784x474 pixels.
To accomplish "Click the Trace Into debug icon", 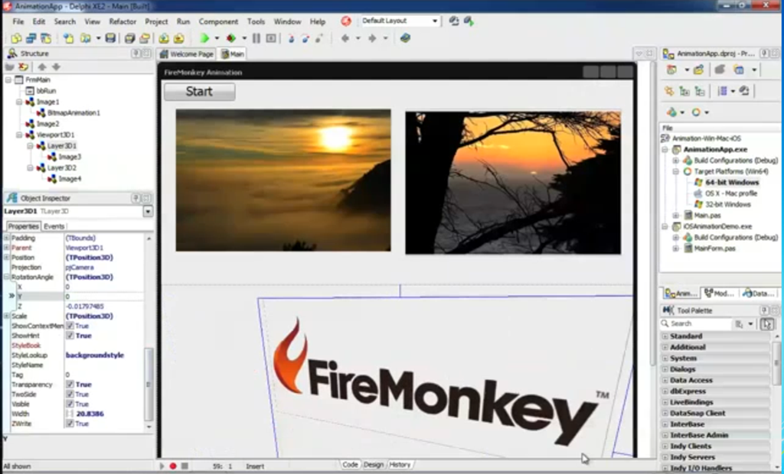I will [291, 38].
